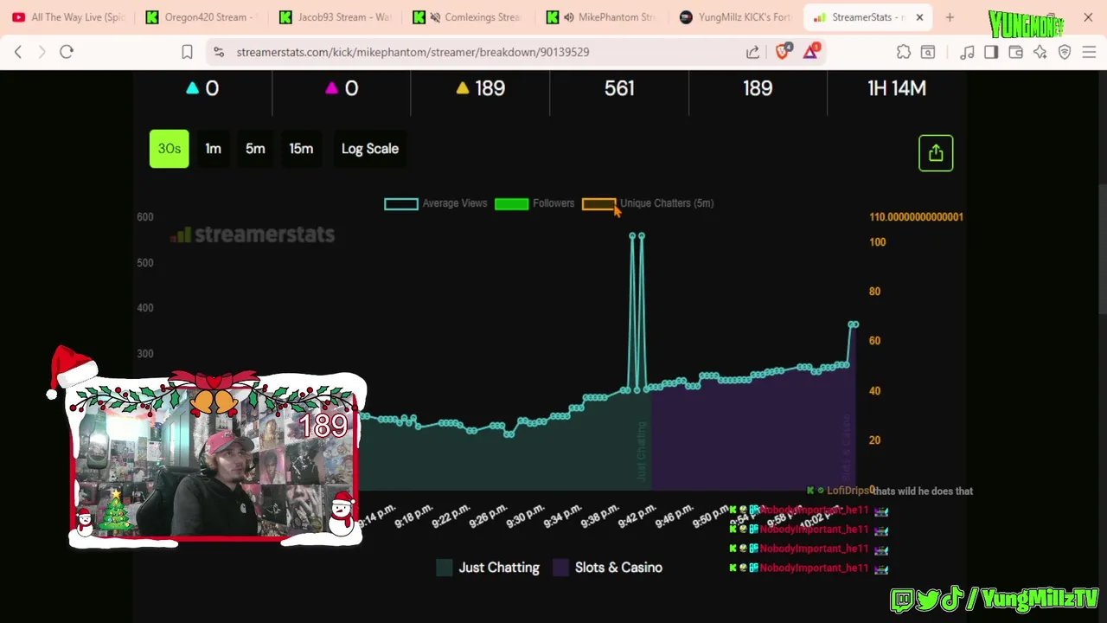Screen dimensions: 1107x623
Task: Bookmark this page with the bookmark icon
Action: tap(187, 52)
